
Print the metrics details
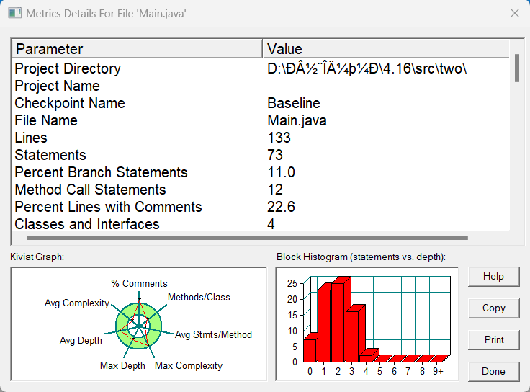click(x=493, y=339)
